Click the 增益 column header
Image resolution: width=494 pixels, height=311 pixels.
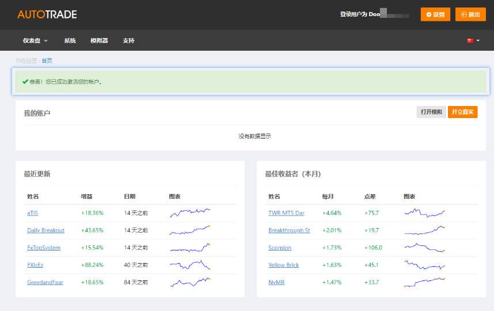point(86,196)
